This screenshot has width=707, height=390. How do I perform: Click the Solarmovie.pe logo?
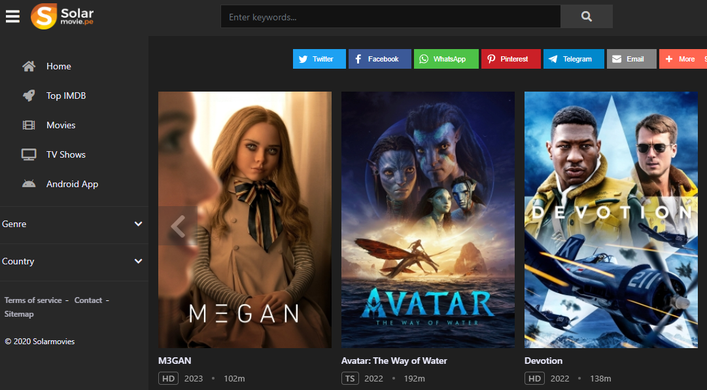[62, 16]
